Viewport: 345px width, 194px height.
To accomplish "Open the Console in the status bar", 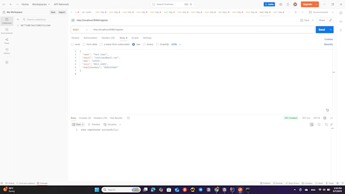I will coord(42,183).
